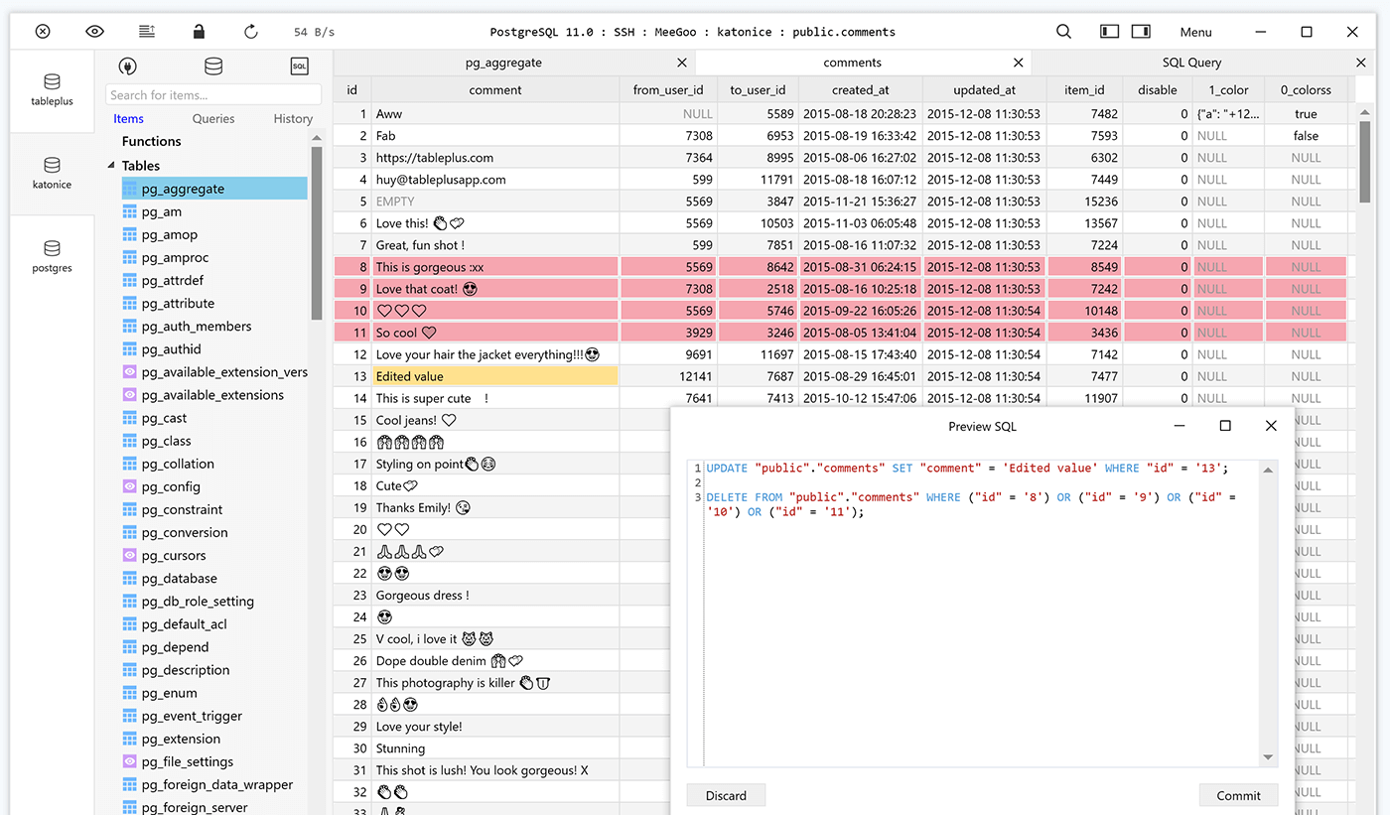Select pg_available_extensions view in sidebar
Image resolution: width=1390 pixels, height=815 pixels.
click(214, 395)
